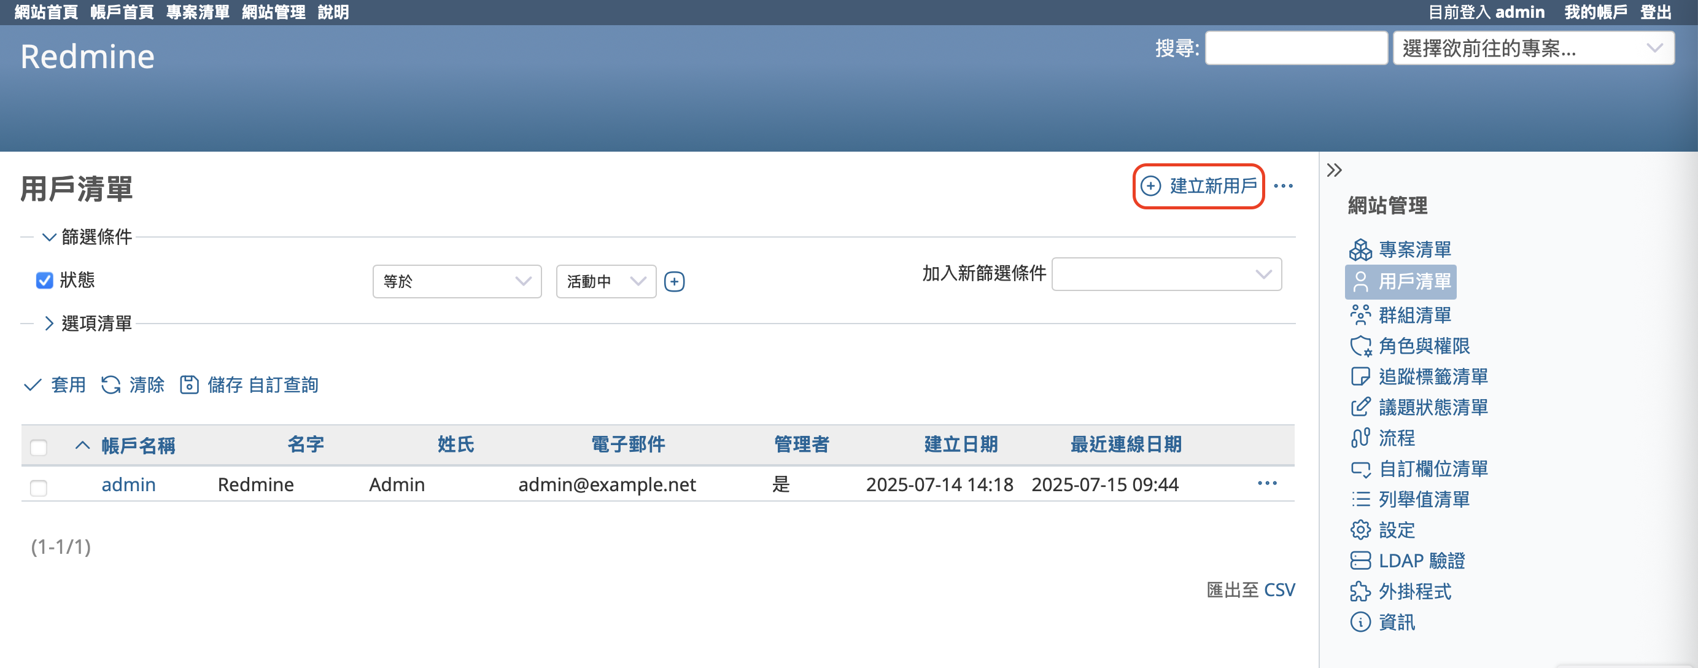Open 專案清單 in top menu
This screenshot has height=668, width=1698.
pos(198,12)
